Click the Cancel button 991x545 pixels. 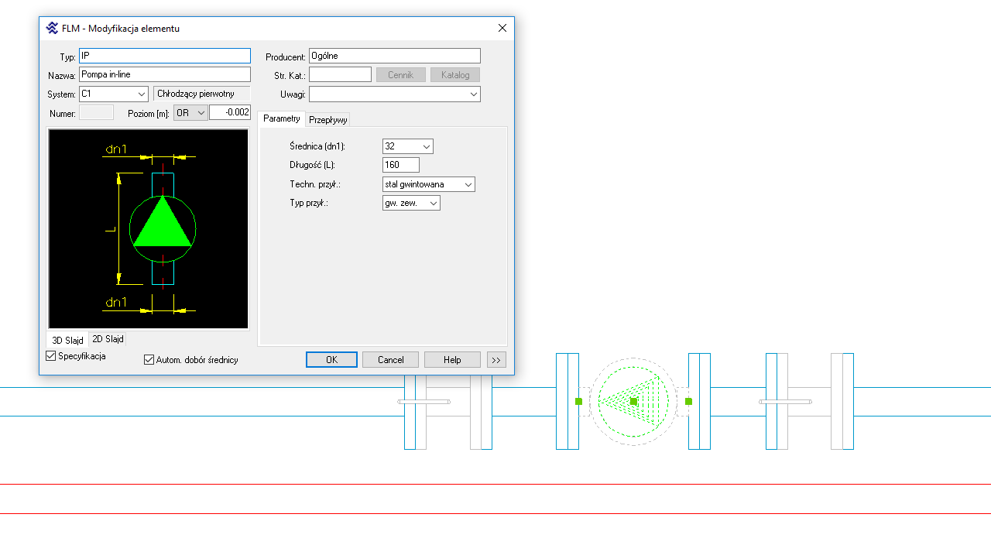coord(390,360)
